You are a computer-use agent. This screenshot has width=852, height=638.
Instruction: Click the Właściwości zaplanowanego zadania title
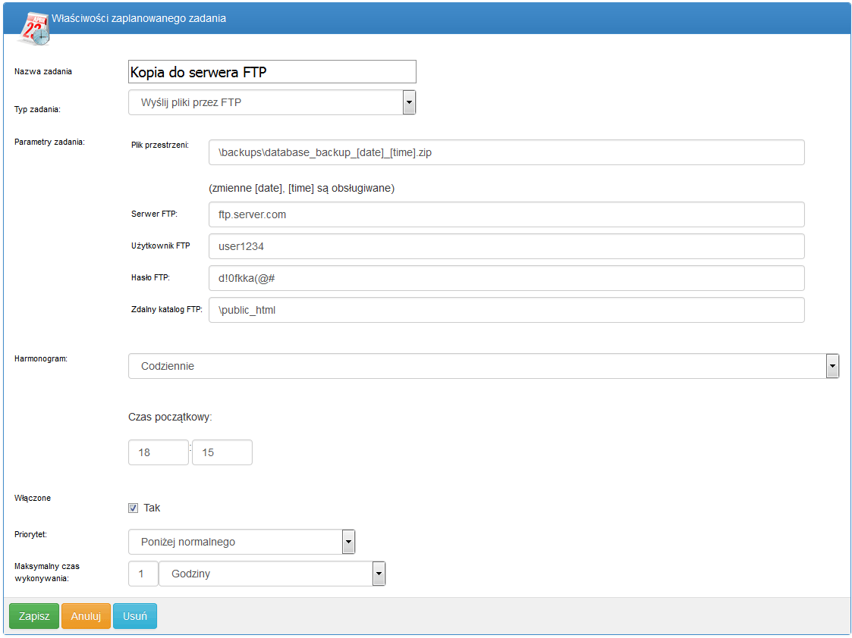tap(139, 18)
